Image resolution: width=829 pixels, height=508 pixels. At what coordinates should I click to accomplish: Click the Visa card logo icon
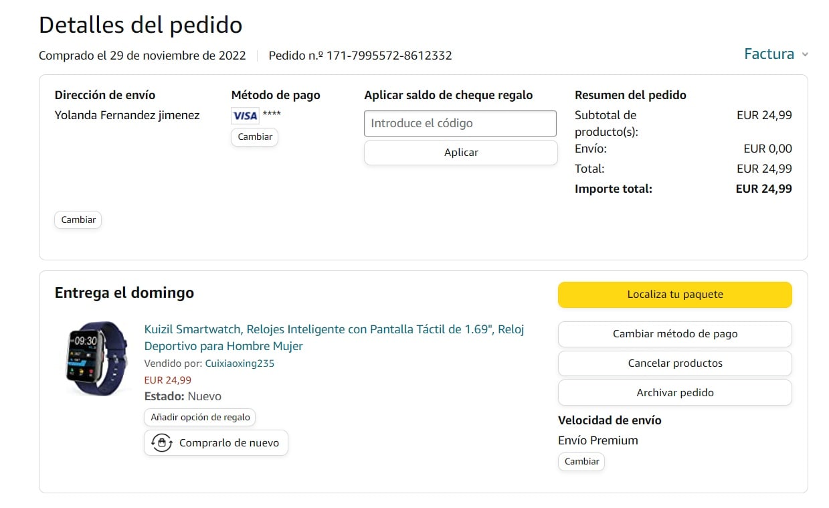(244, 116)
